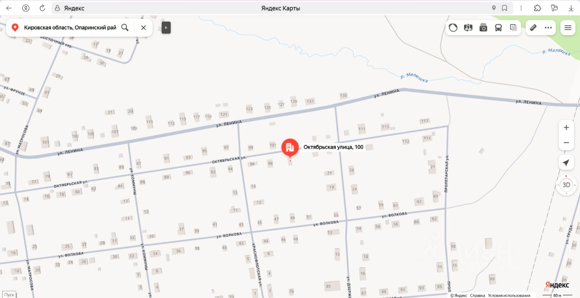Click the Октябрьская улица, 100 map marker

(x=290, y=148)
